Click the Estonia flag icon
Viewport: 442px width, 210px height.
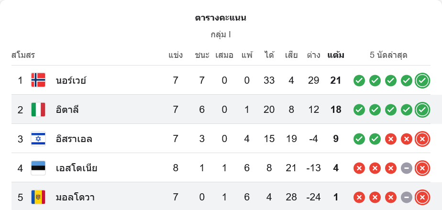click(x=38, y=168)
